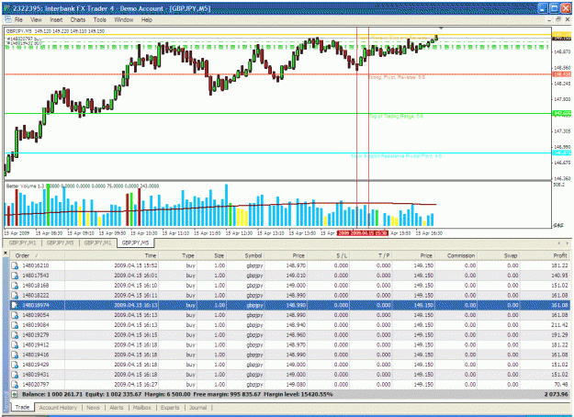Viewport: 574px width, 417px height.
Task: Click the order icon for 148019412
Action: [x=15, y=344]
